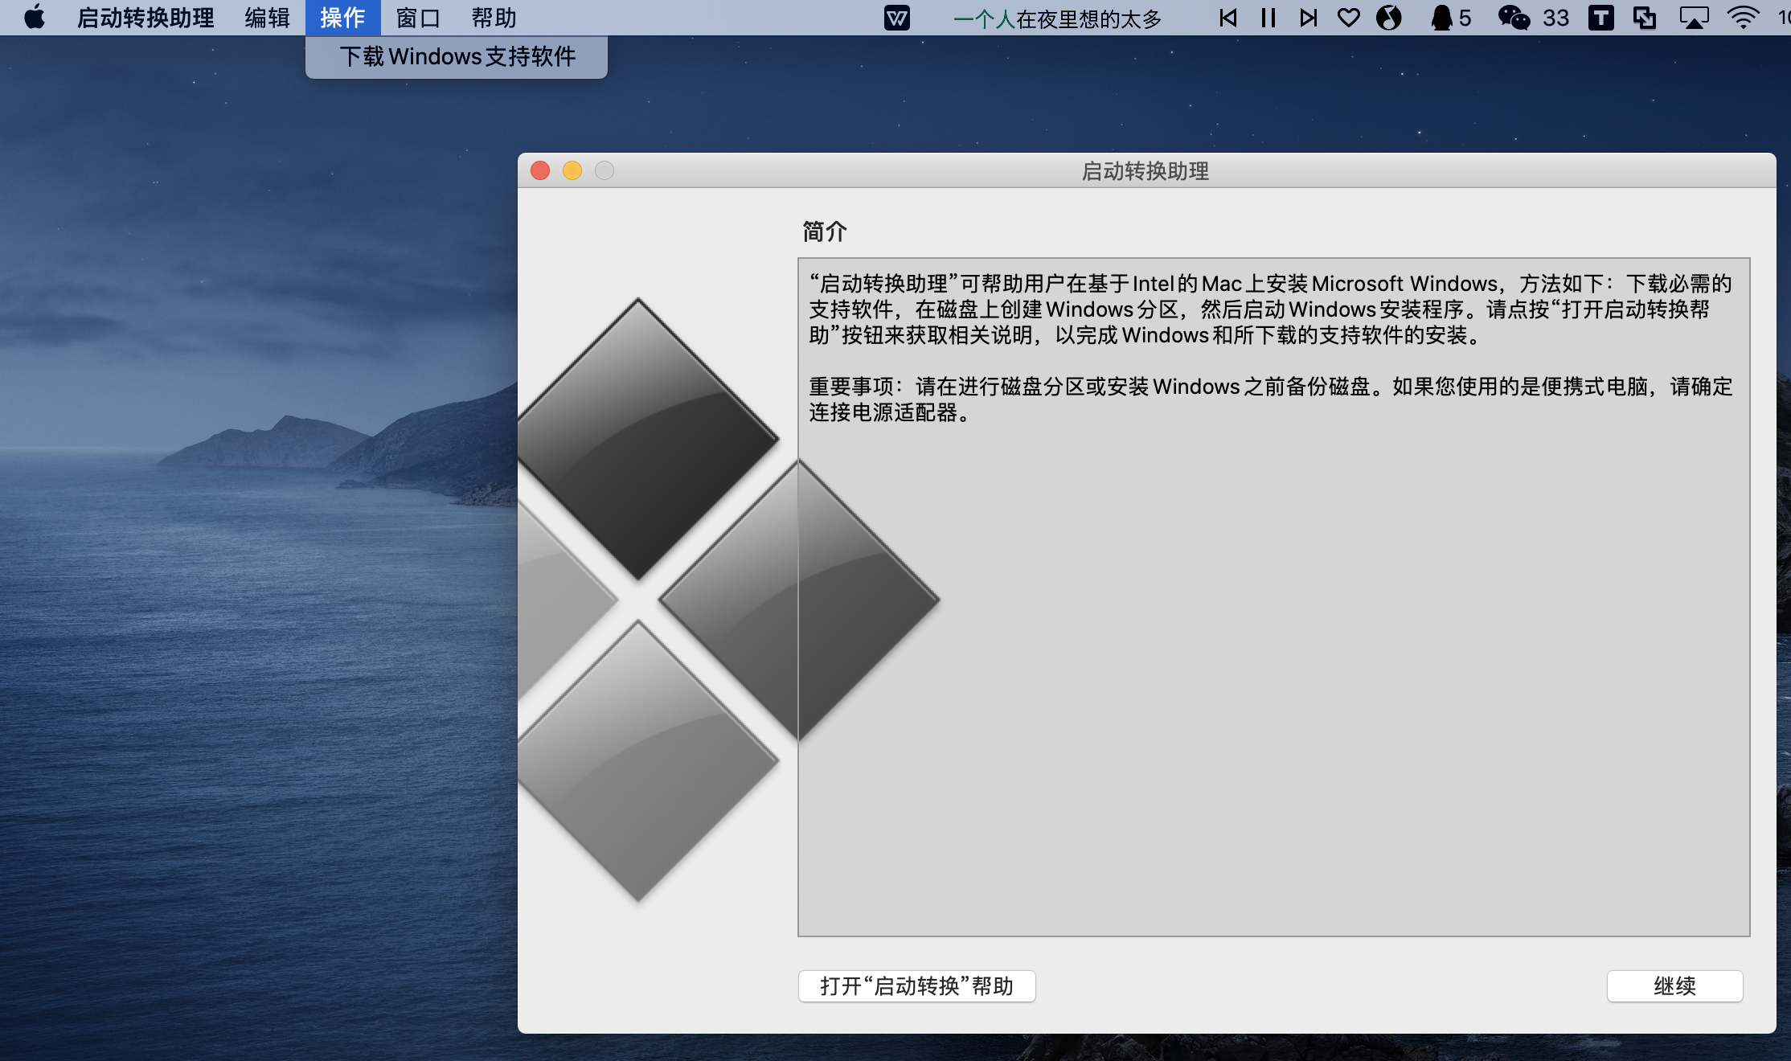Click the WPS icon in menu bar
The height and width of the screenshot is (1061, 1791).
point(897,18)
